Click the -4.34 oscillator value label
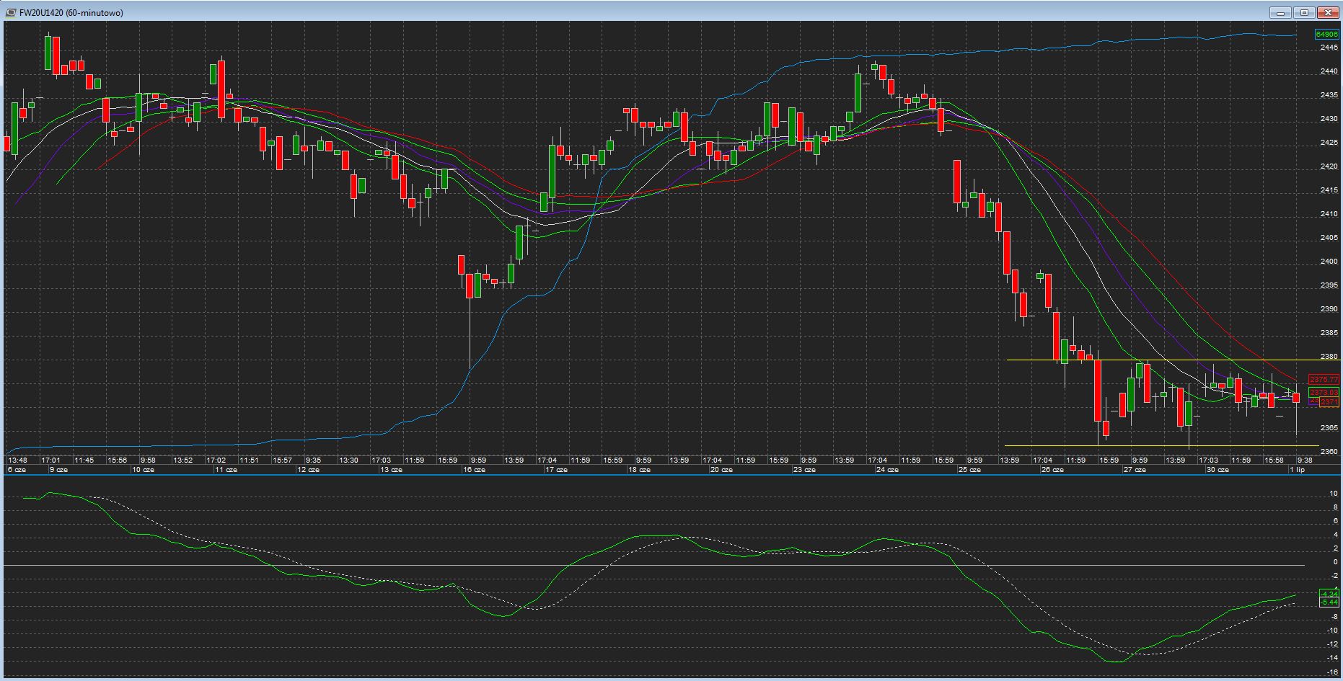 tap(1329, 593)
